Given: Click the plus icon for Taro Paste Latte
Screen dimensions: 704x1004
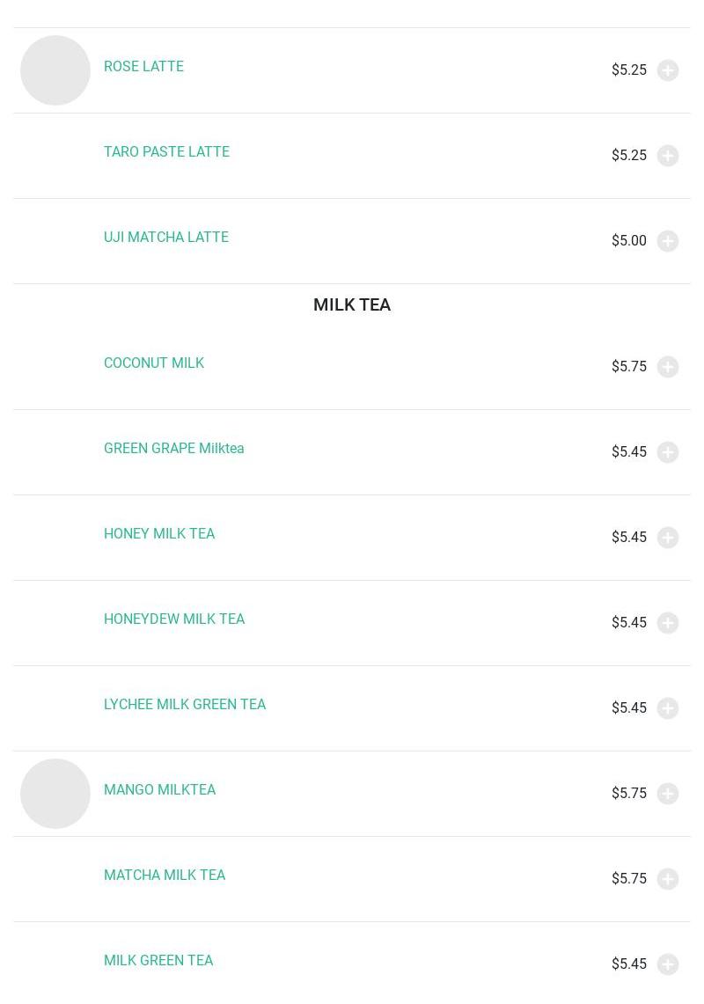Looking at the screenshot, I should (668, 156).
